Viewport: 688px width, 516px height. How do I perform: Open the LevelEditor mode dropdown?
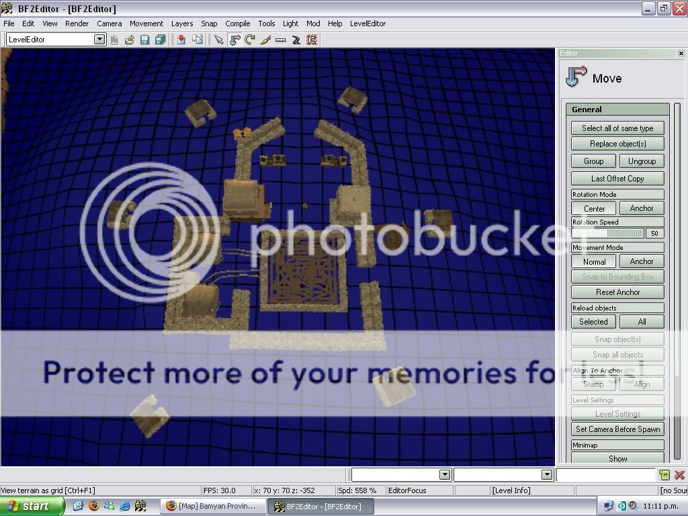click(99, 40)
